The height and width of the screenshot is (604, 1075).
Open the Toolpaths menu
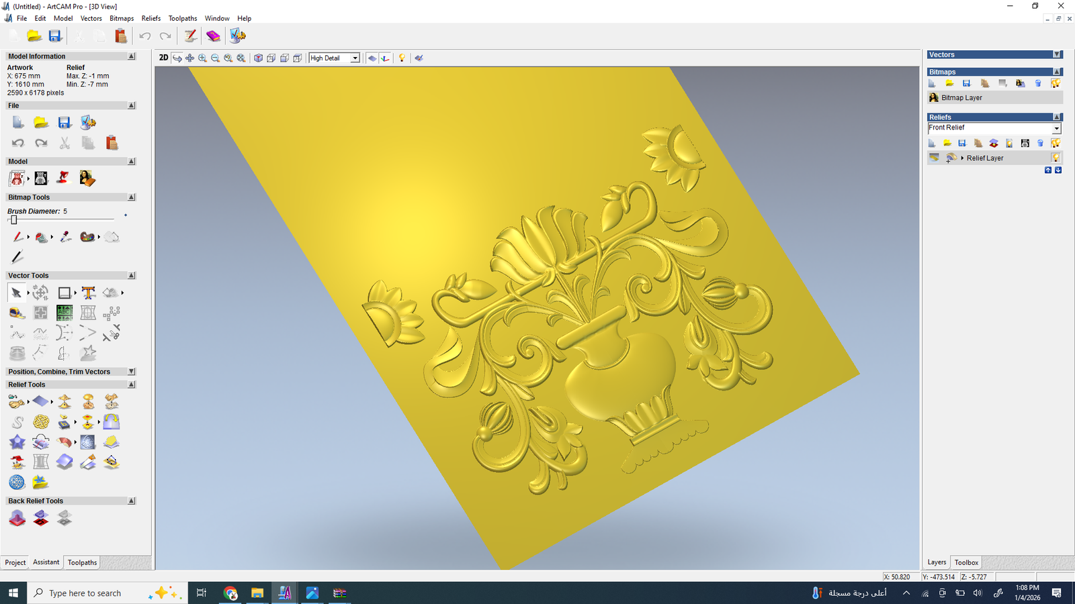[182, 18]
